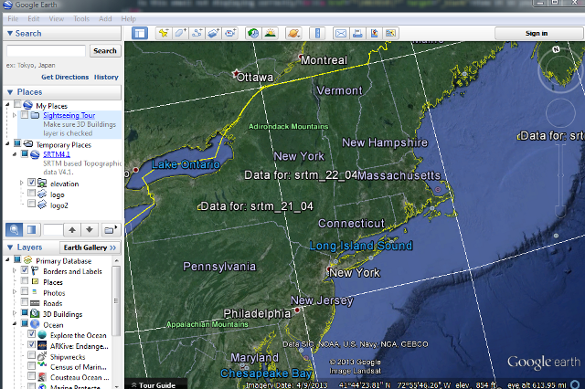Click the move joystick circle control

(560, 112)
